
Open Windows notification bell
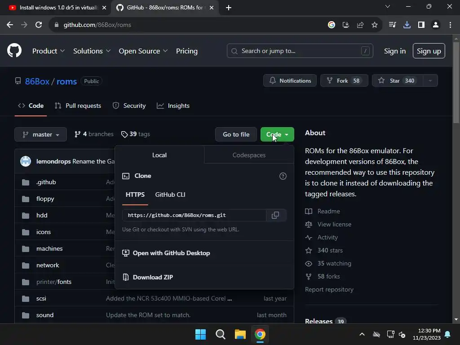pyautogui.click(x=448, y=334)
